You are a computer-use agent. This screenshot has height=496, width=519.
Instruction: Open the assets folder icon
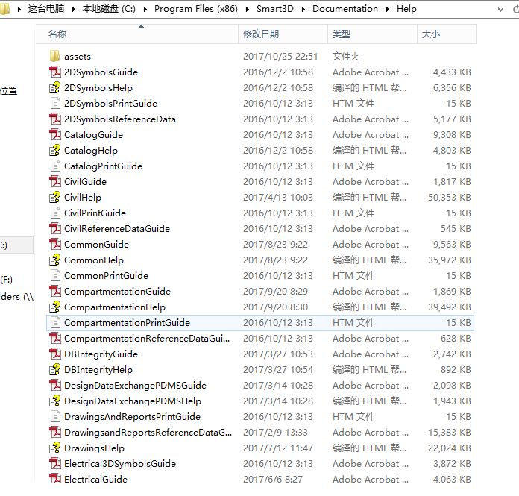(x=54, y=56)
